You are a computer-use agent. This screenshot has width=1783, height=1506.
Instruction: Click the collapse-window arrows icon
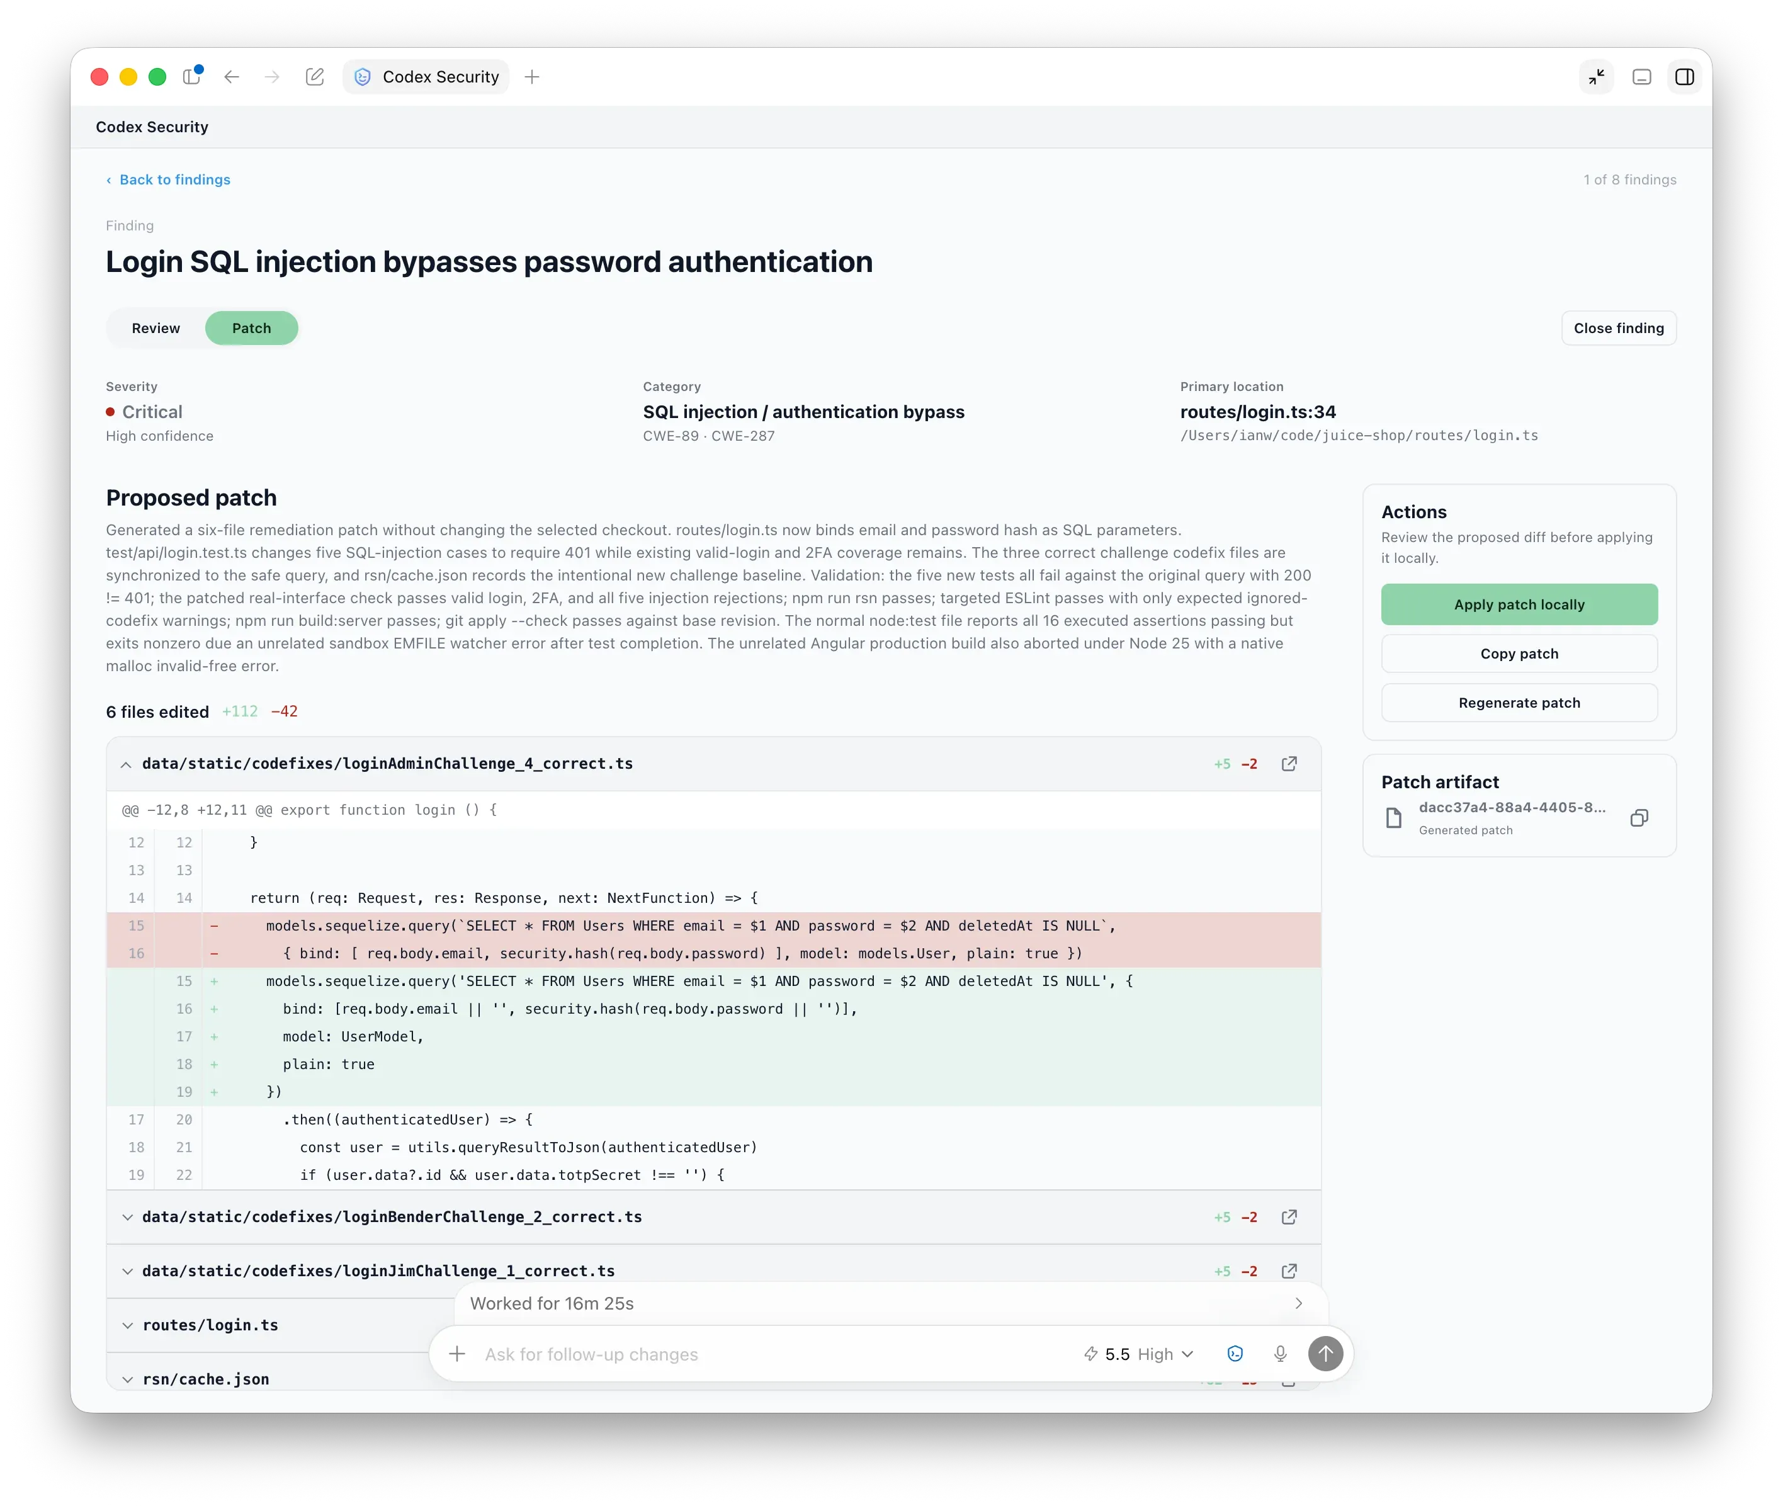tap(1596, 77)
